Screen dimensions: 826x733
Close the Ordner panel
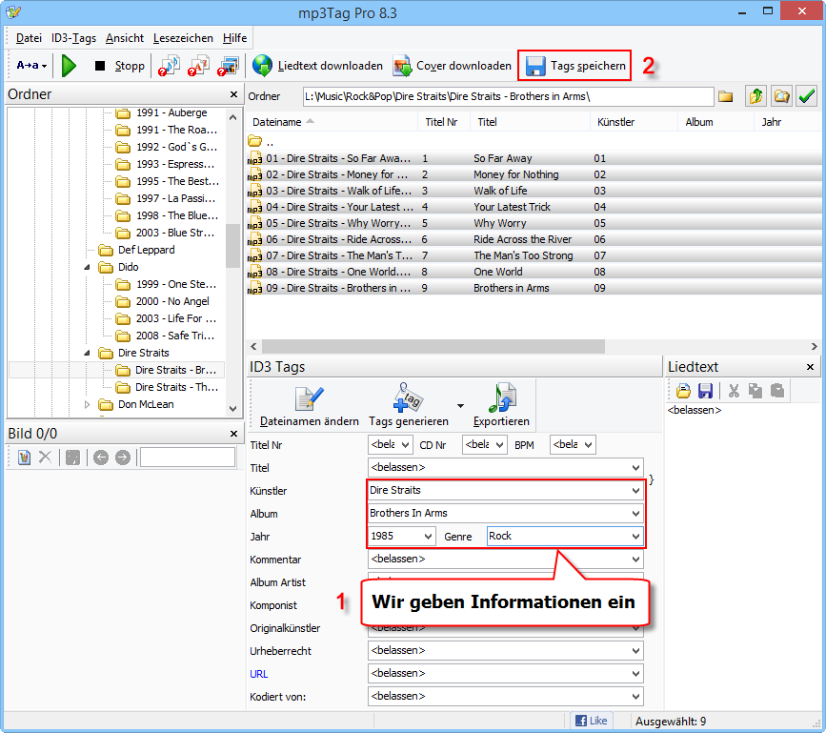(234, 94)
